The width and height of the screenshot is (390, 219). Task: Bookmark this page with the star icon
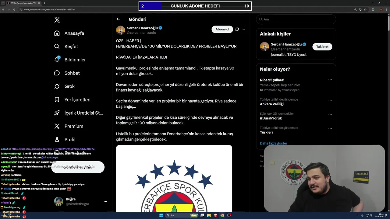(x=365, y=9)
